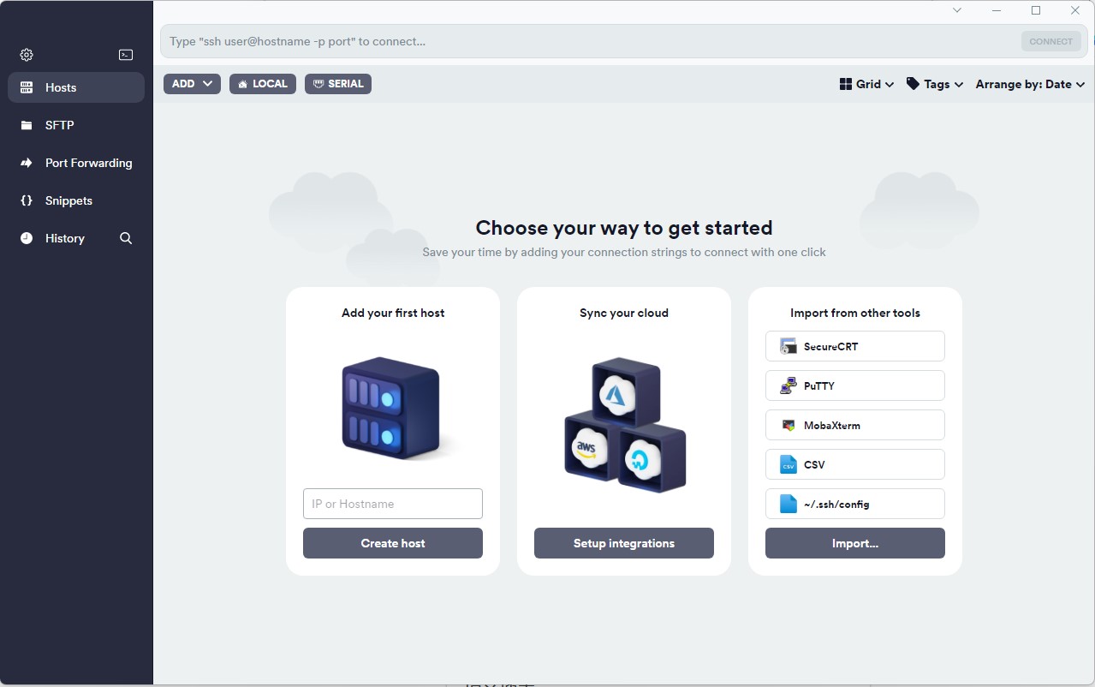The height and width of the screenshot is (687, 1095).
Task: Open Arrange by: Date dropdown
Action: click(x=1030, y=84)
